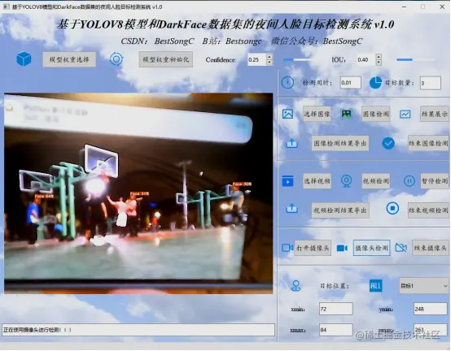Click the crossed-out camera icon
Image resolution: width=451 pixels, height=351 pixels.
point(401,248)
